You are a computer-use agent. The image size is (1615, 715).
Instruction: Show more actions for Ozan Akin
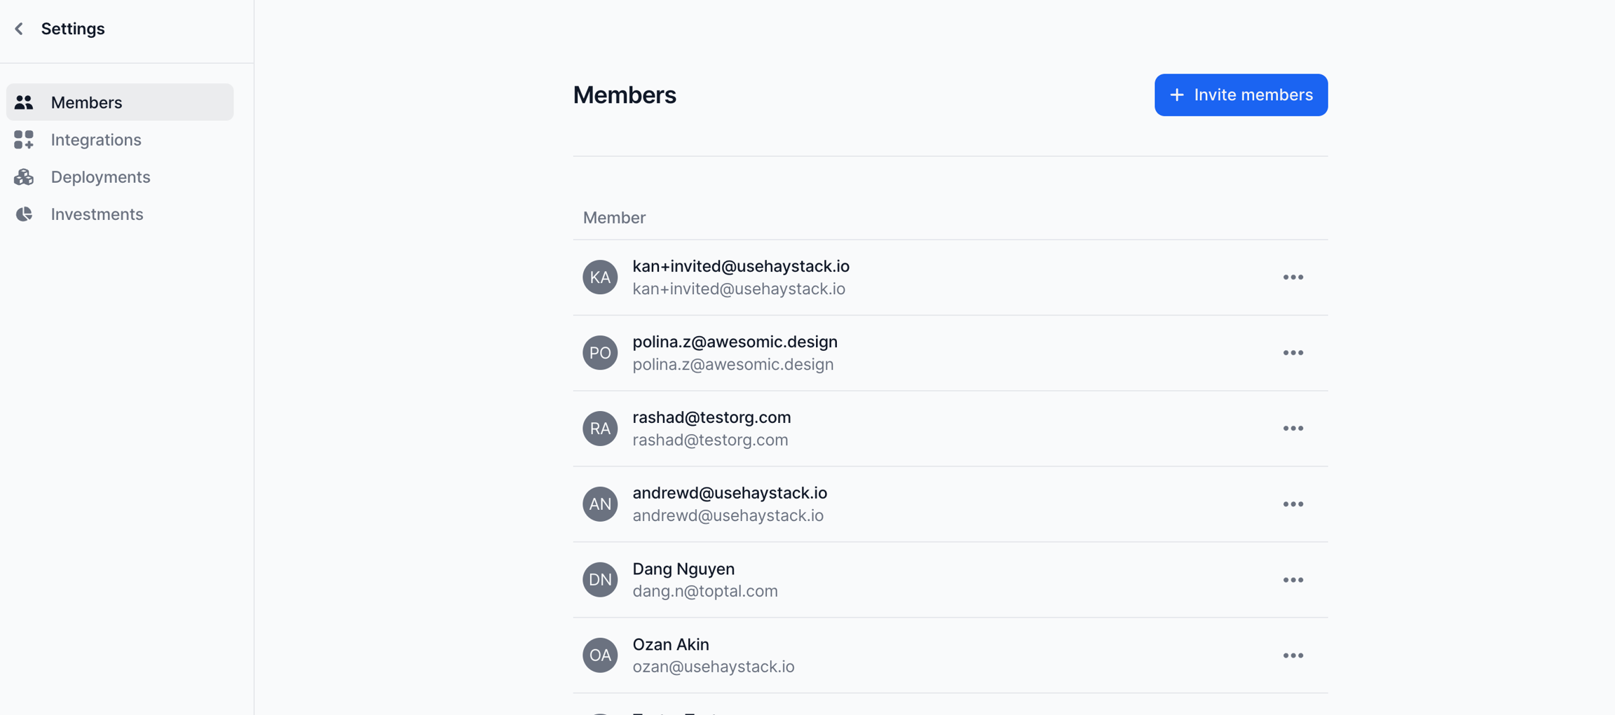pos(1293,655)
